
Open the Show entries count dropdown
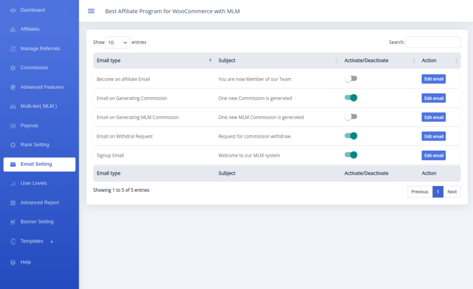(x=118, y=42)
